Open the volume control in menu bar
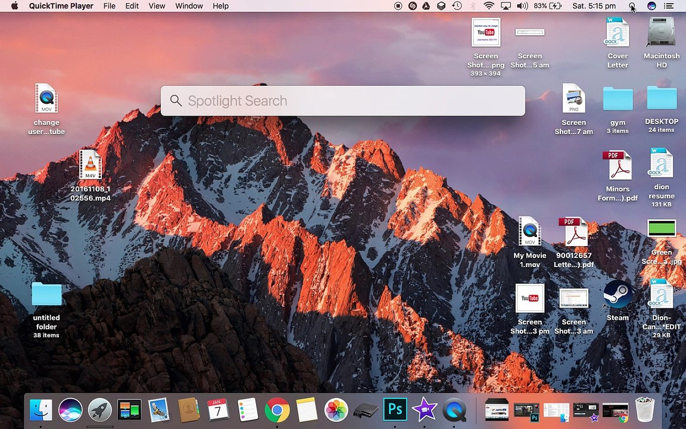This screenshot has width=686, height=429. pyautogui.click(x=522, y=6)
